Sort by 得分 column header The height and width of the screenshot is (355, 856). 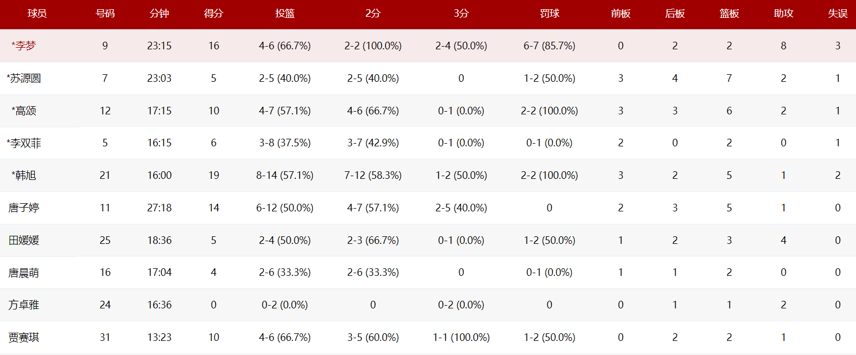pos(213,14)
